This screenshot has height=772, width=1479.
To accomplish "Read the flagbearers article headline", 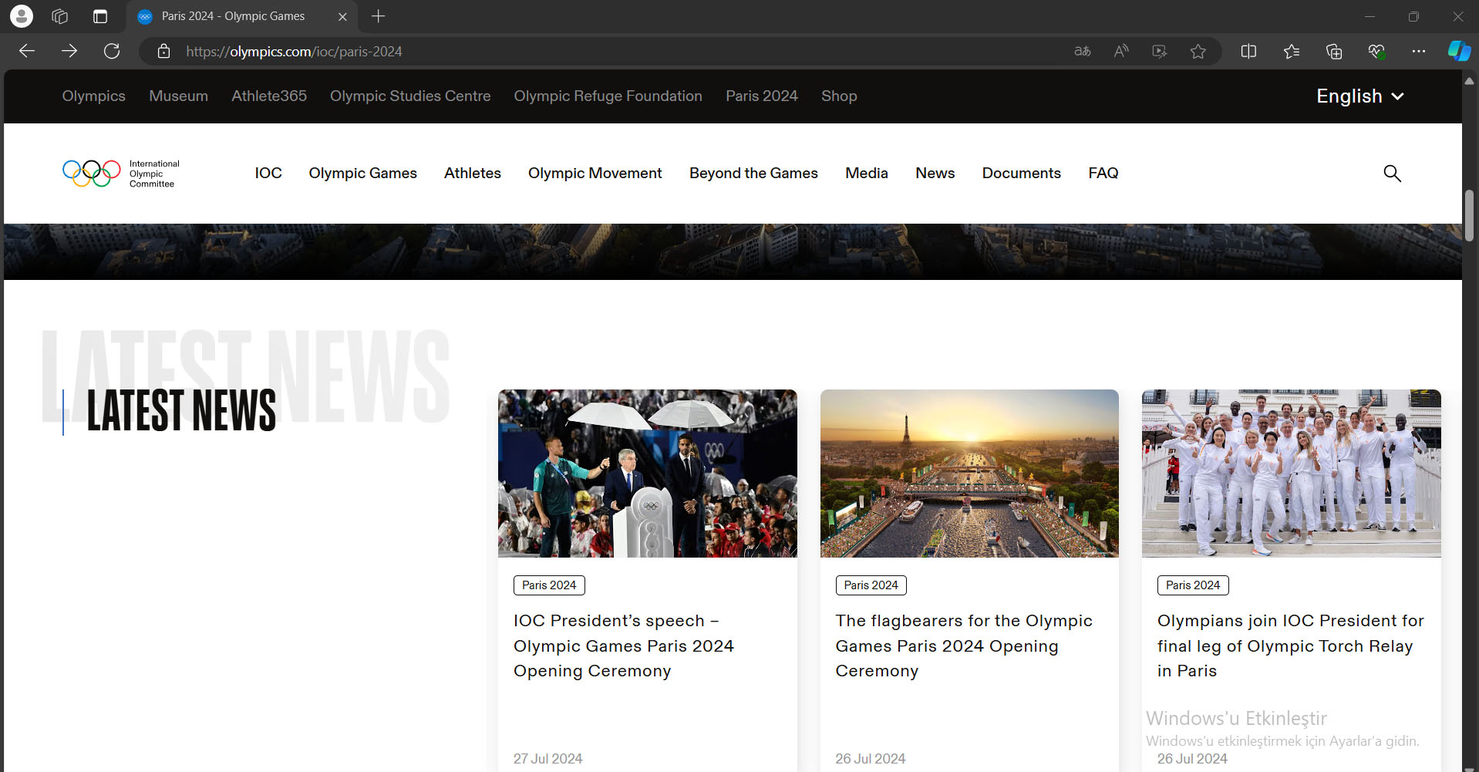I will pyautogui.click(x=964, y=646).
